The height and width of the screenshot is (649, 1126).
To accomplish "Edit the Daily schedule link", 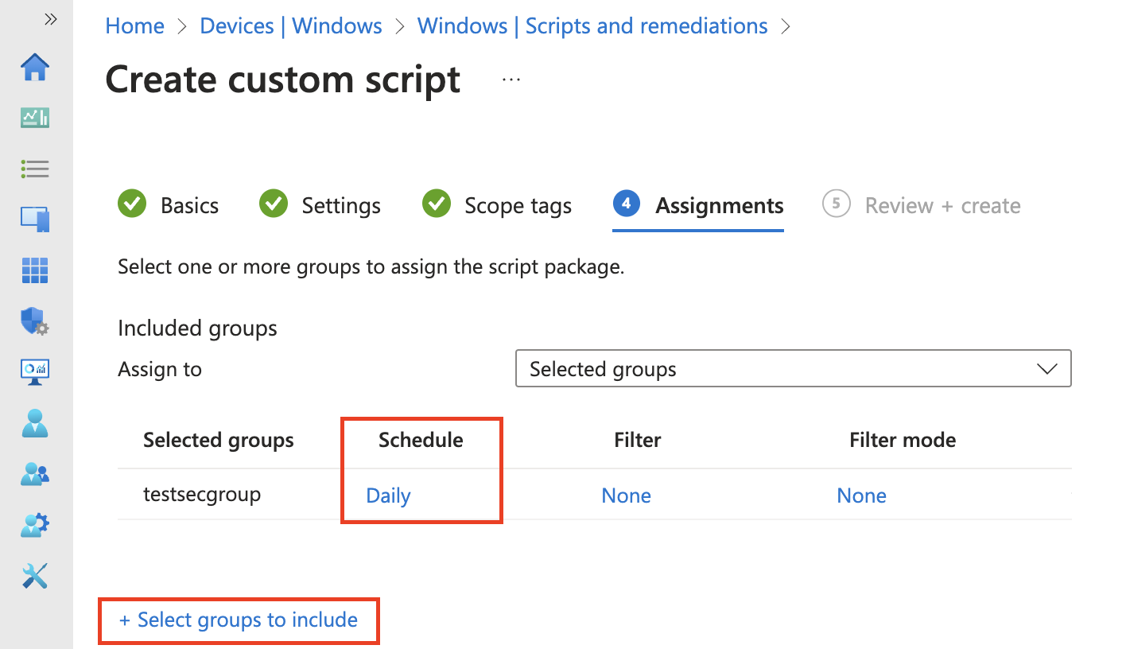I will click(388, 495).
